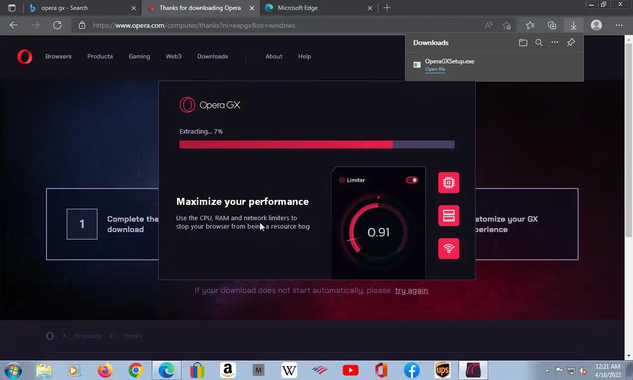Go back to the previous page
Screen dimensions: 633x380
(x=14, y=25)
